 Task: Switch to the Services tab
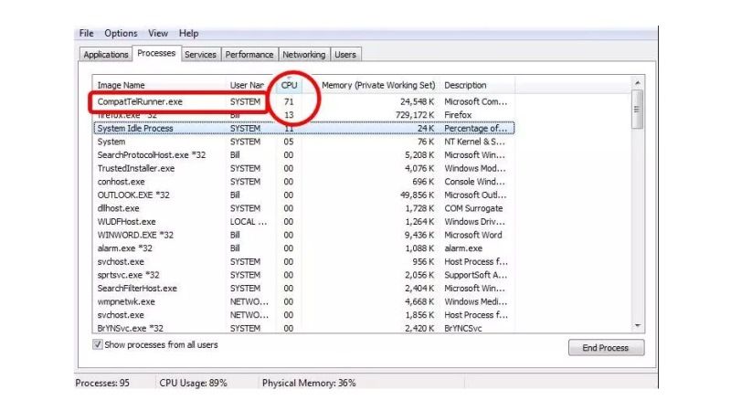coord(200,55)
